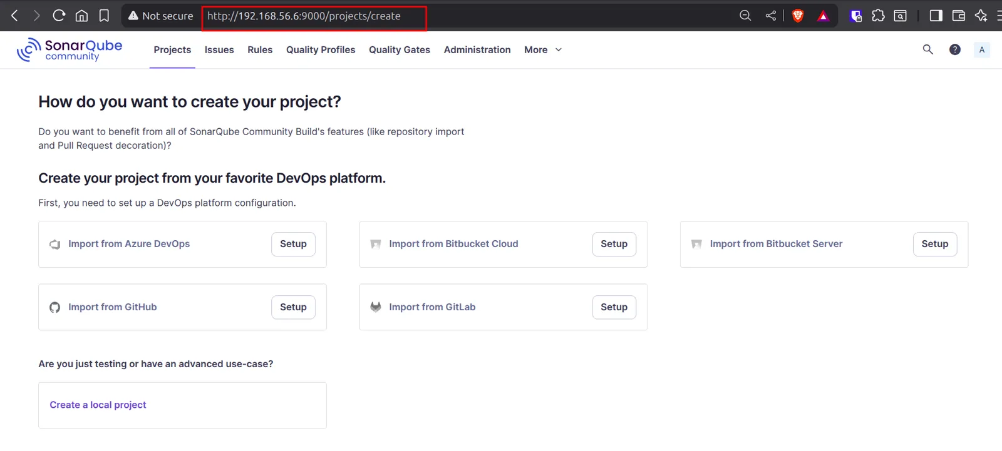Viewport: 1002px width, 451px height.
Task: Open Quality Gates page
Action: click(400, 49)
